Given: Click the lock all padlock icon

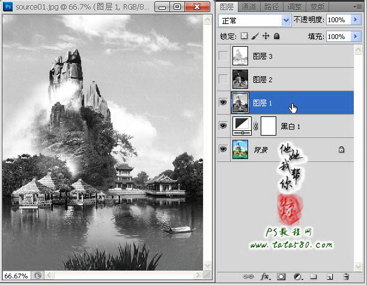Looking at the screenshot, I should click(277, 36).
